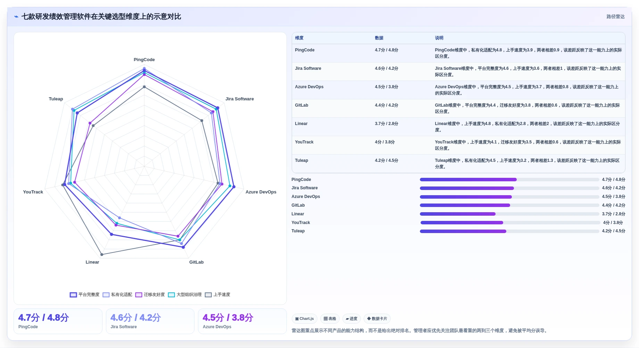Toggle the 私有化适配 legend series
The width and height of the screenshot is (639, 348).
click(x=117, y=295)
